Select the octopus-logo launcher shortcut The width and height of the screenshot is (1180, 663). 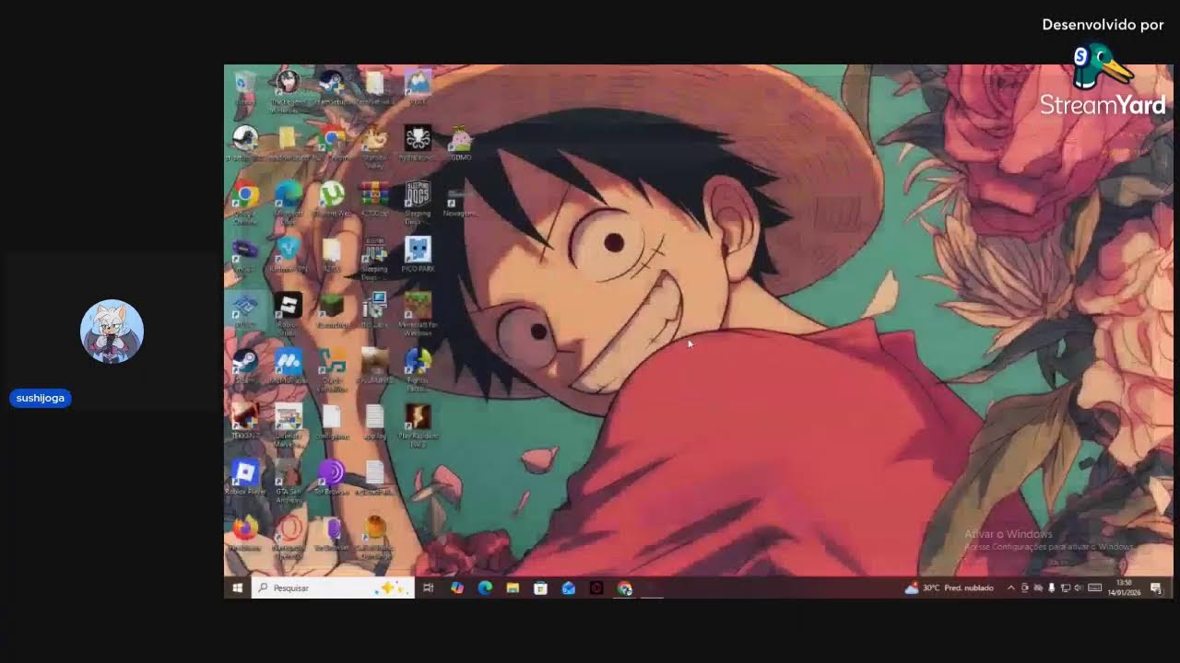pyautogui.click(x=418, y=143)
